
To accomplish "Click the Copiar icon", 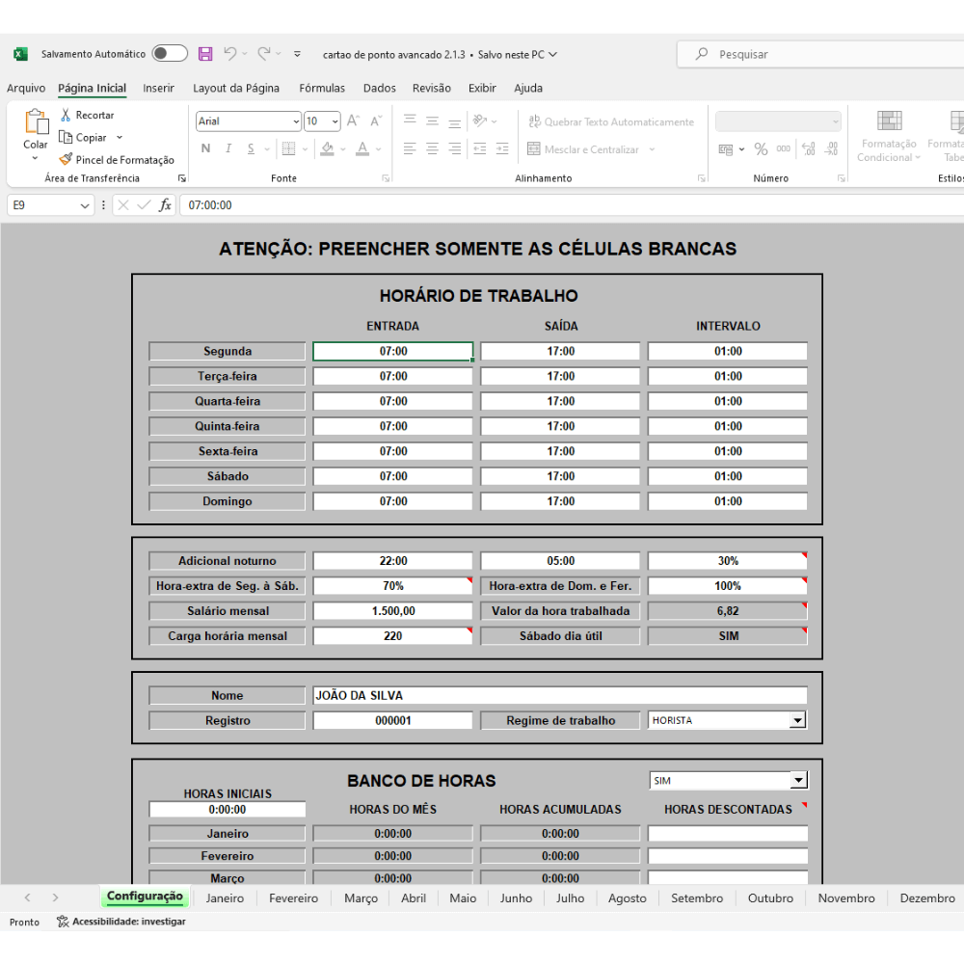I will pyautogui.click(x=66, y=138).
